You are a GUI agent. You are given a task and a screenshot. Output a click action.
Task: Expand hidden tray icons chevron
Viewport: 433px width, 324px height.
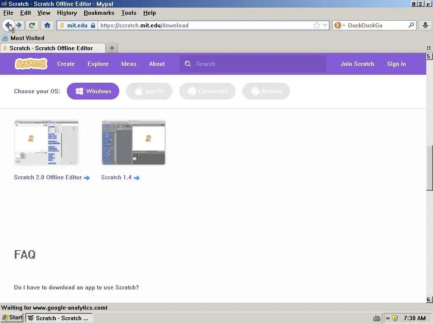coord(388,318)
